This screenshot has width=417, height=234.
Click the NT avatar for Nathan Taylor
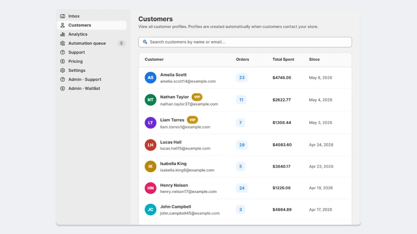point(151,100)
